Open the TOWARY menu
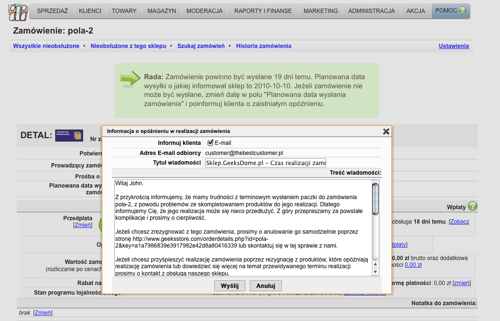 point(124,11)
